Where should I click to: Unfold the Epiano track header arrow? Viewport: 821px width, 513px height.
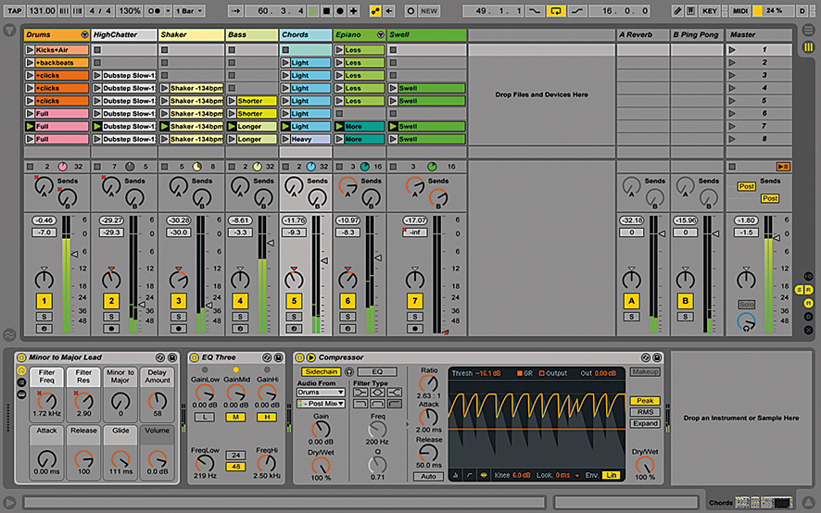click(381, 34)
